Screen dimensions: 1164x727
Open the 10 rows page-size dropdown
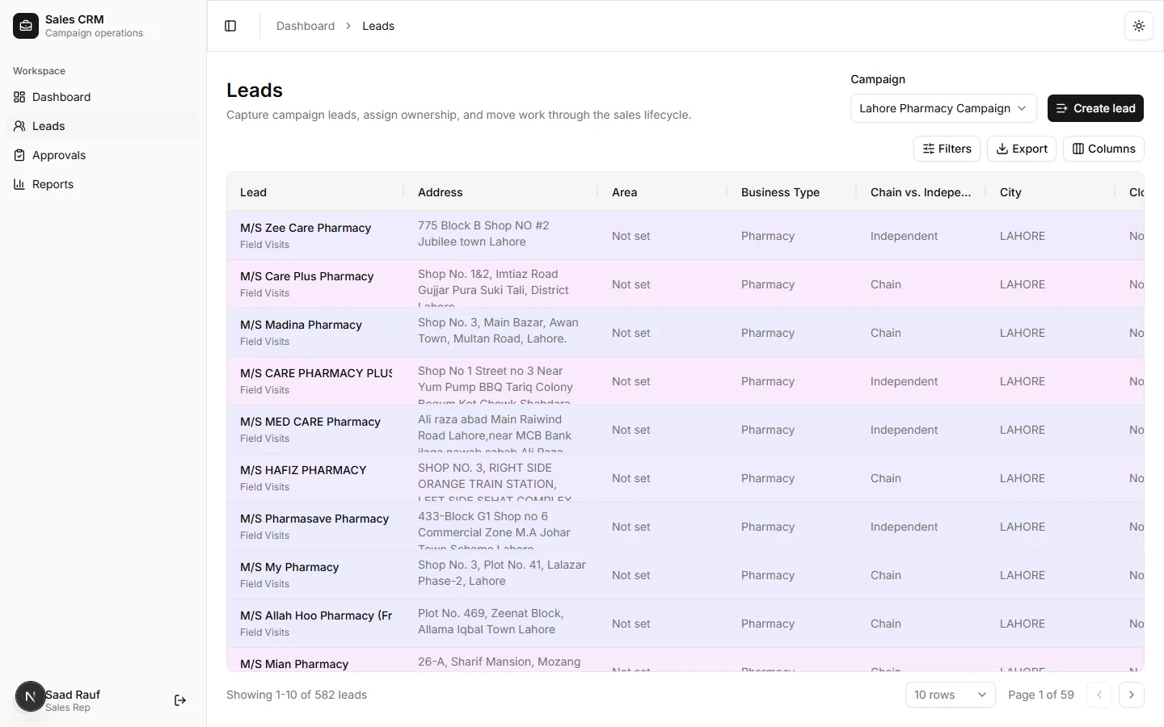click(951, 695)
